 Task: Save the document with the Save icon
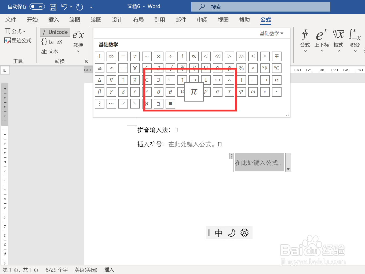[x=53, y=7]
